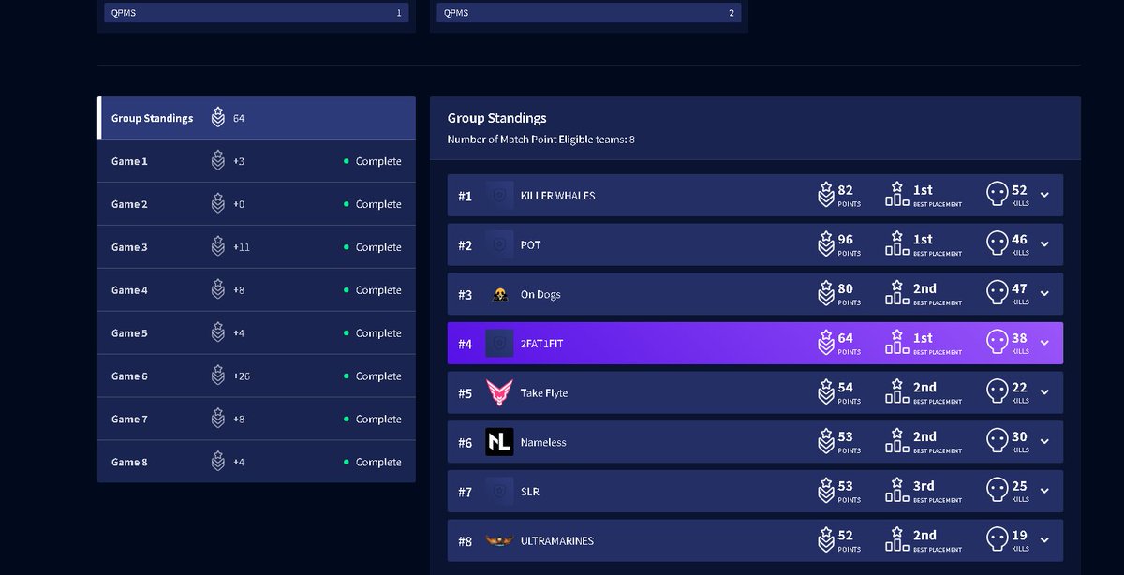Image resolution: width=1124 pixels, height=575 pixels.
Task: Expand the Take Flyte row chevron
Action: pyautogui.click(x=1044, y=392)
